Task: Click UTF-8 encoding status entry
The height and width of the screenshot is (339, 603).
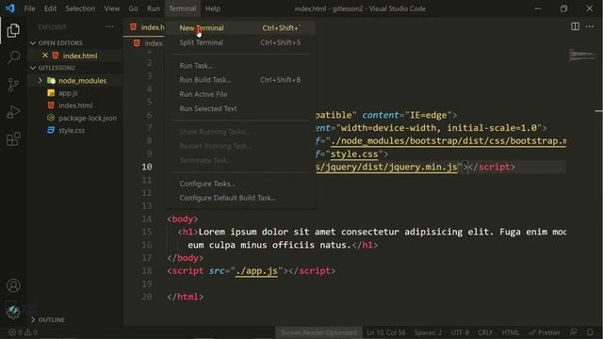Action: point(460,332)
